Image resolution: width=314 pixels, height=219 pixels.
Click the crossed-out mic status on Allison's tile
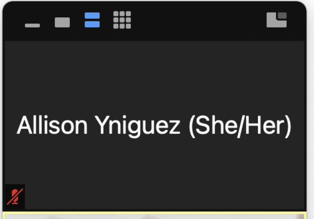tap(15, 196)
